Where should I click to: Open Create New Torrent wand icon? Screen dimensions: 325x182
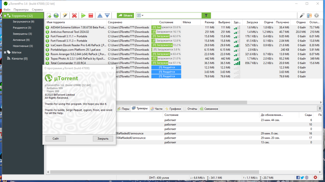(x=65, y=15)
